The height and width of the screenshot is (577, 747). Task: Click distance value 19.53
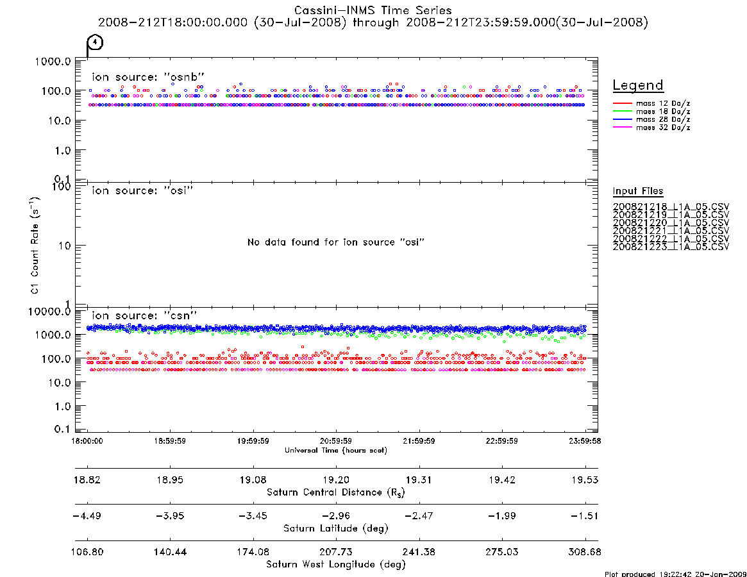coord(585,480)
